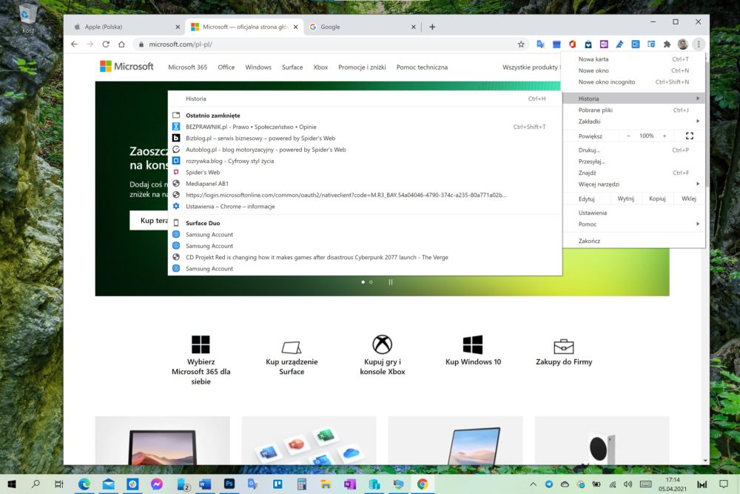Open Ustawienia from the Chrome menu
The image size is (740, 494).
(634, 213)
